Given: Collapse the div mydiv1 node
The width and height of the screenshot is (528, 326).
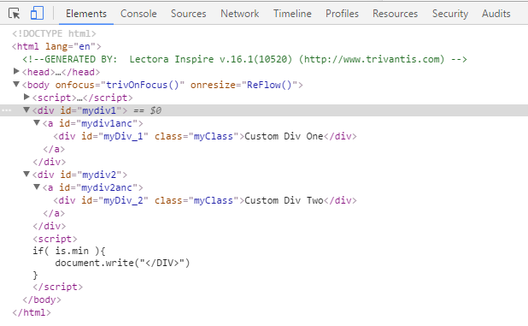Looking at the screenshot, I should pos(26,110).
